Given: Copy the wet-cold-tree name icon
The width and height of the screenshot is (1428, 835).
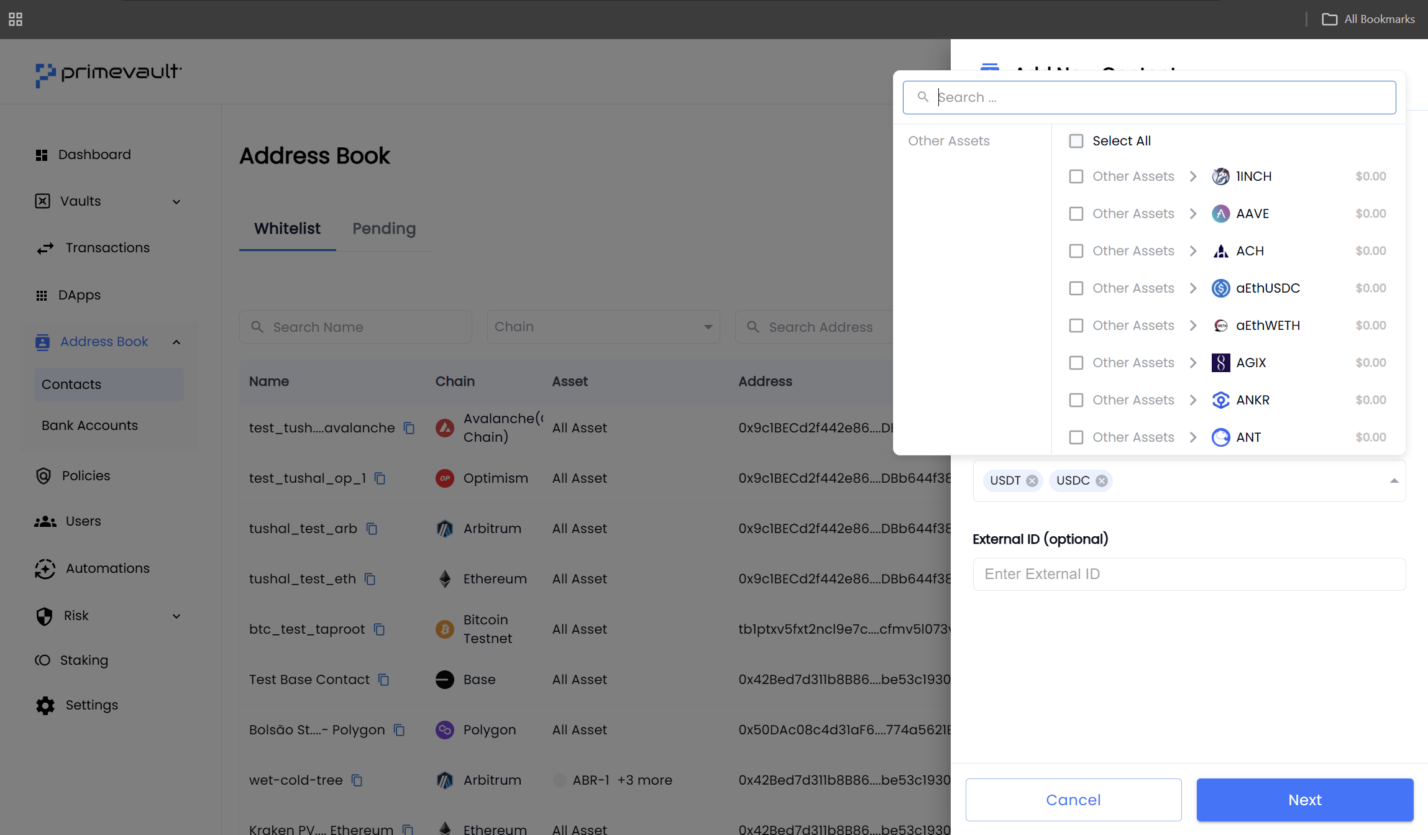Looking at the screenshot, I should pos(357,780).
